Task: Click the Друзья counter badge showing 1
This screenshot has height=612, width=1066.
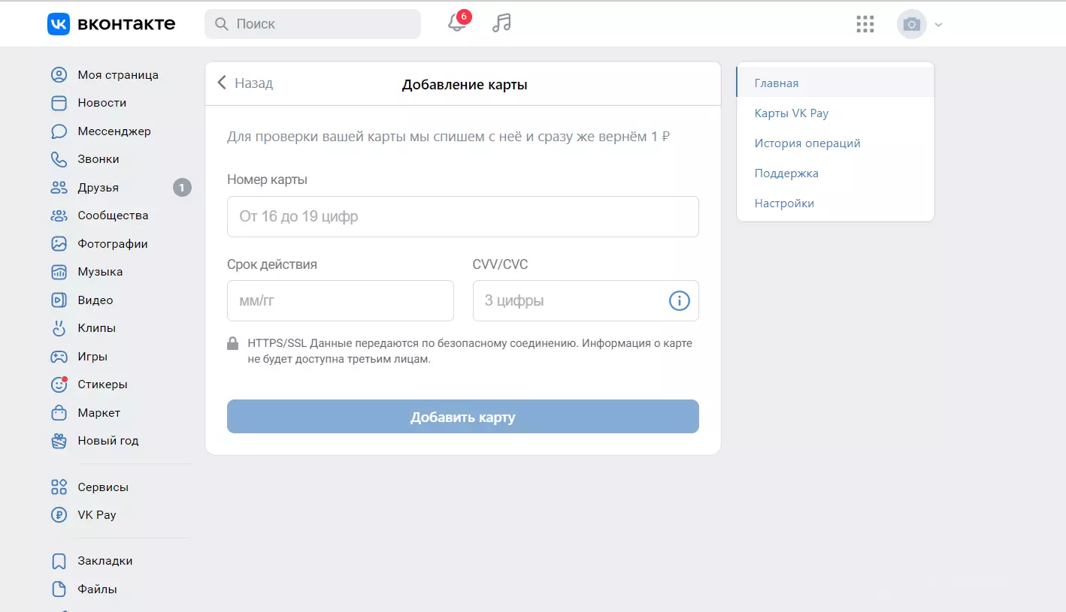Action: coord(182,188)
